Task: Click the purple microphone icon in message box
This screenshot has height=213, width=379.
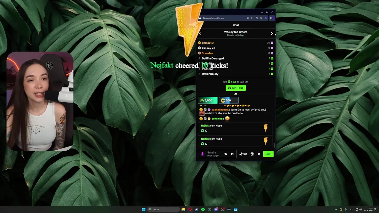Action: pos(203,154)
